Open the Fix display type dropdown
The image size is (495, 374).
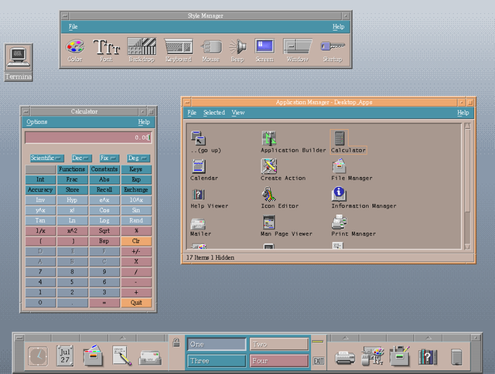(x=109, y=158)
